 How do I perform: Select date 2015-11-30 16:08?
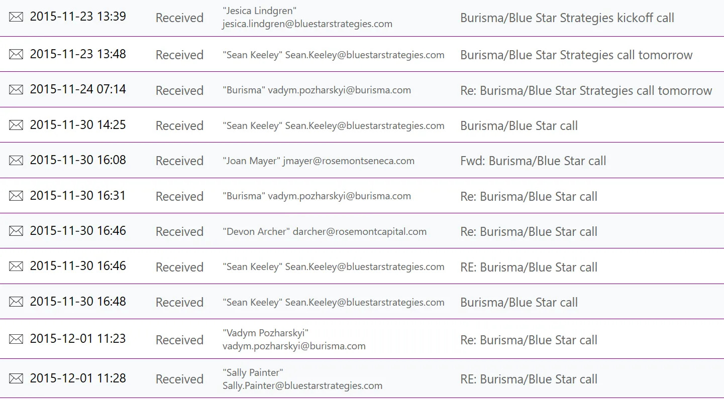(78, 160)
